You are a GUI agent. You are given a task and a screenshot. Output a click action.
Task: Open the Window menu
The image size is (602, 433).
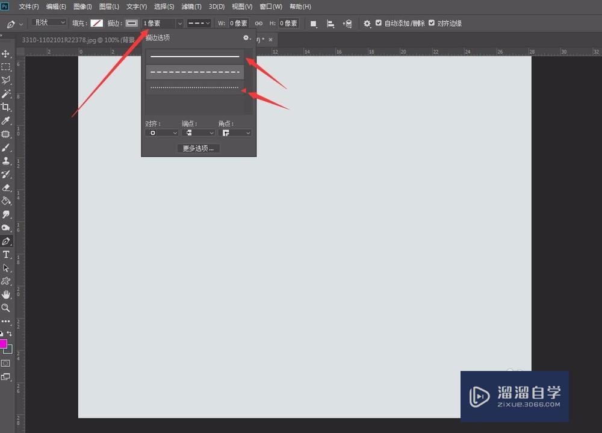(x=271, y=7)
